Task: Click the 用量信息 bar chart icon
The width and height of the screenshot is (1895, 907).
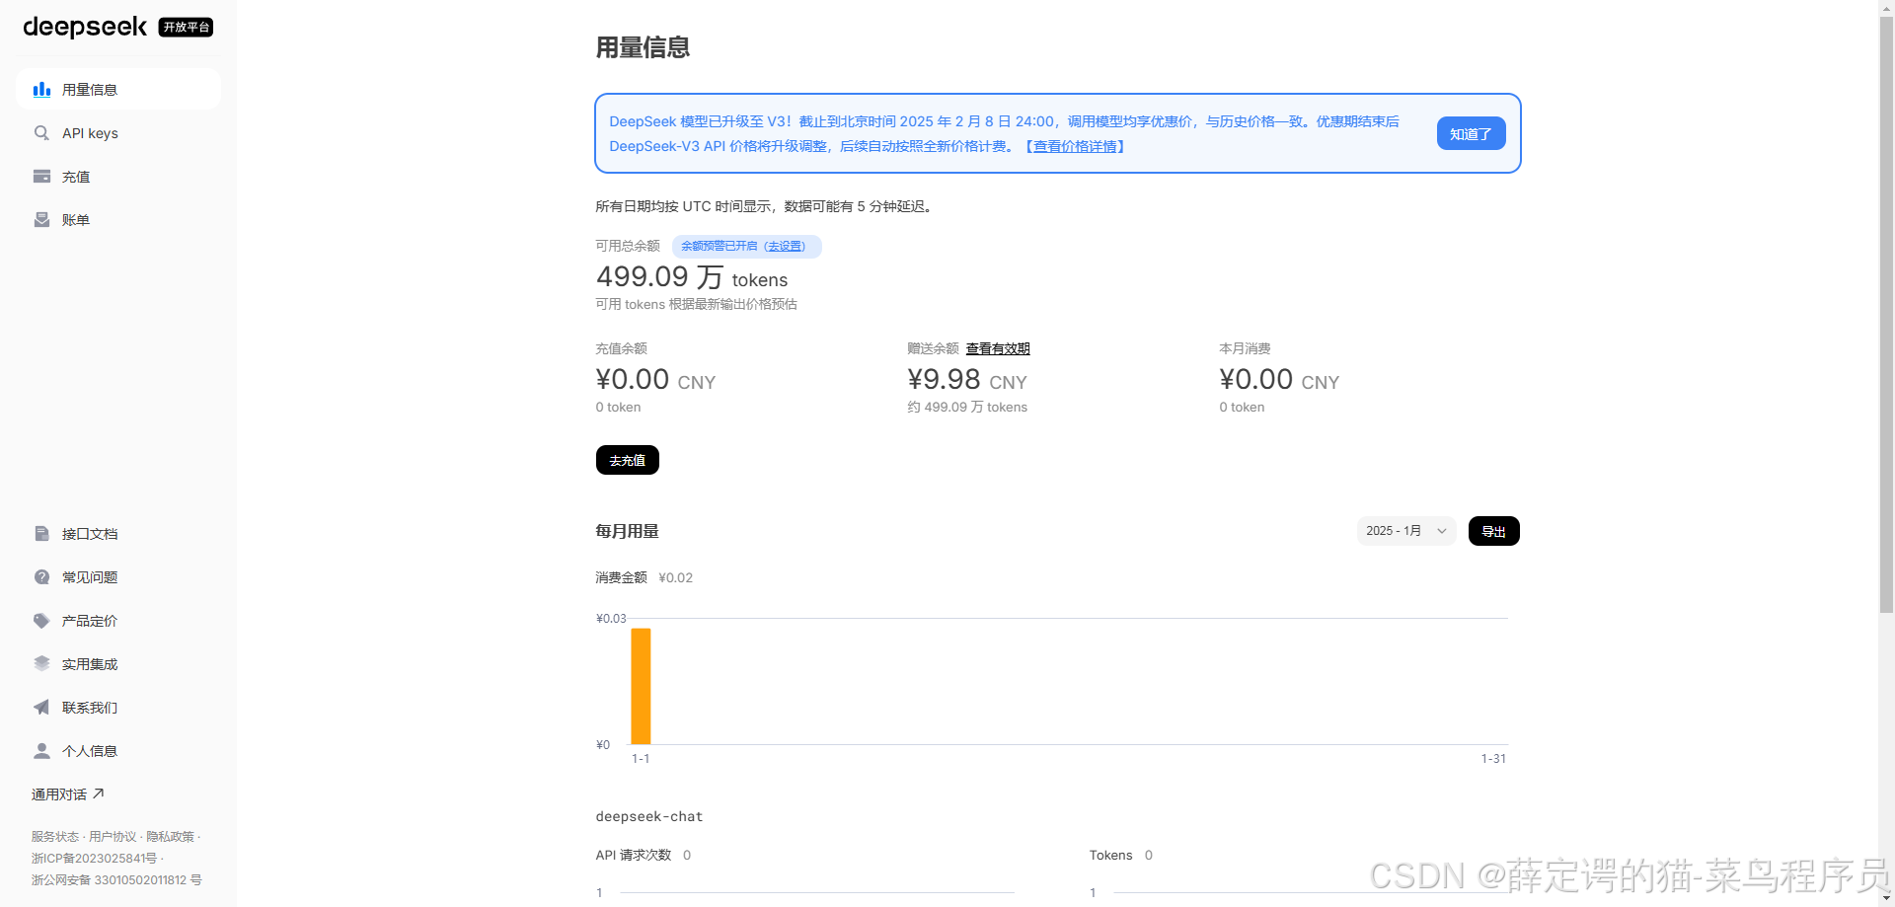Action: click(41, 90)
